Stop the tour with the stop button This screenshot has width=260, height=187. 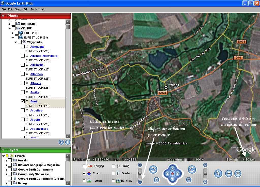tap(68, 142)
